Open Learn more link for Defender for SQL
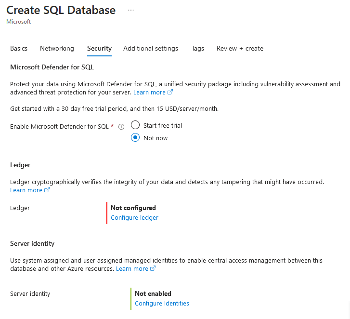Image resolution: width=350 pixels, height=319 pixels. pos(149,92)
